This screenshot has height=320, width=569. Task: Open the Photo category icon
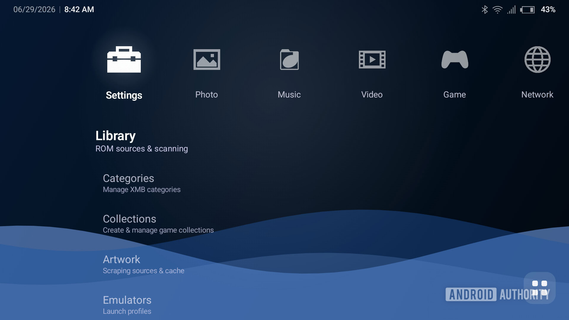point(207,60)
